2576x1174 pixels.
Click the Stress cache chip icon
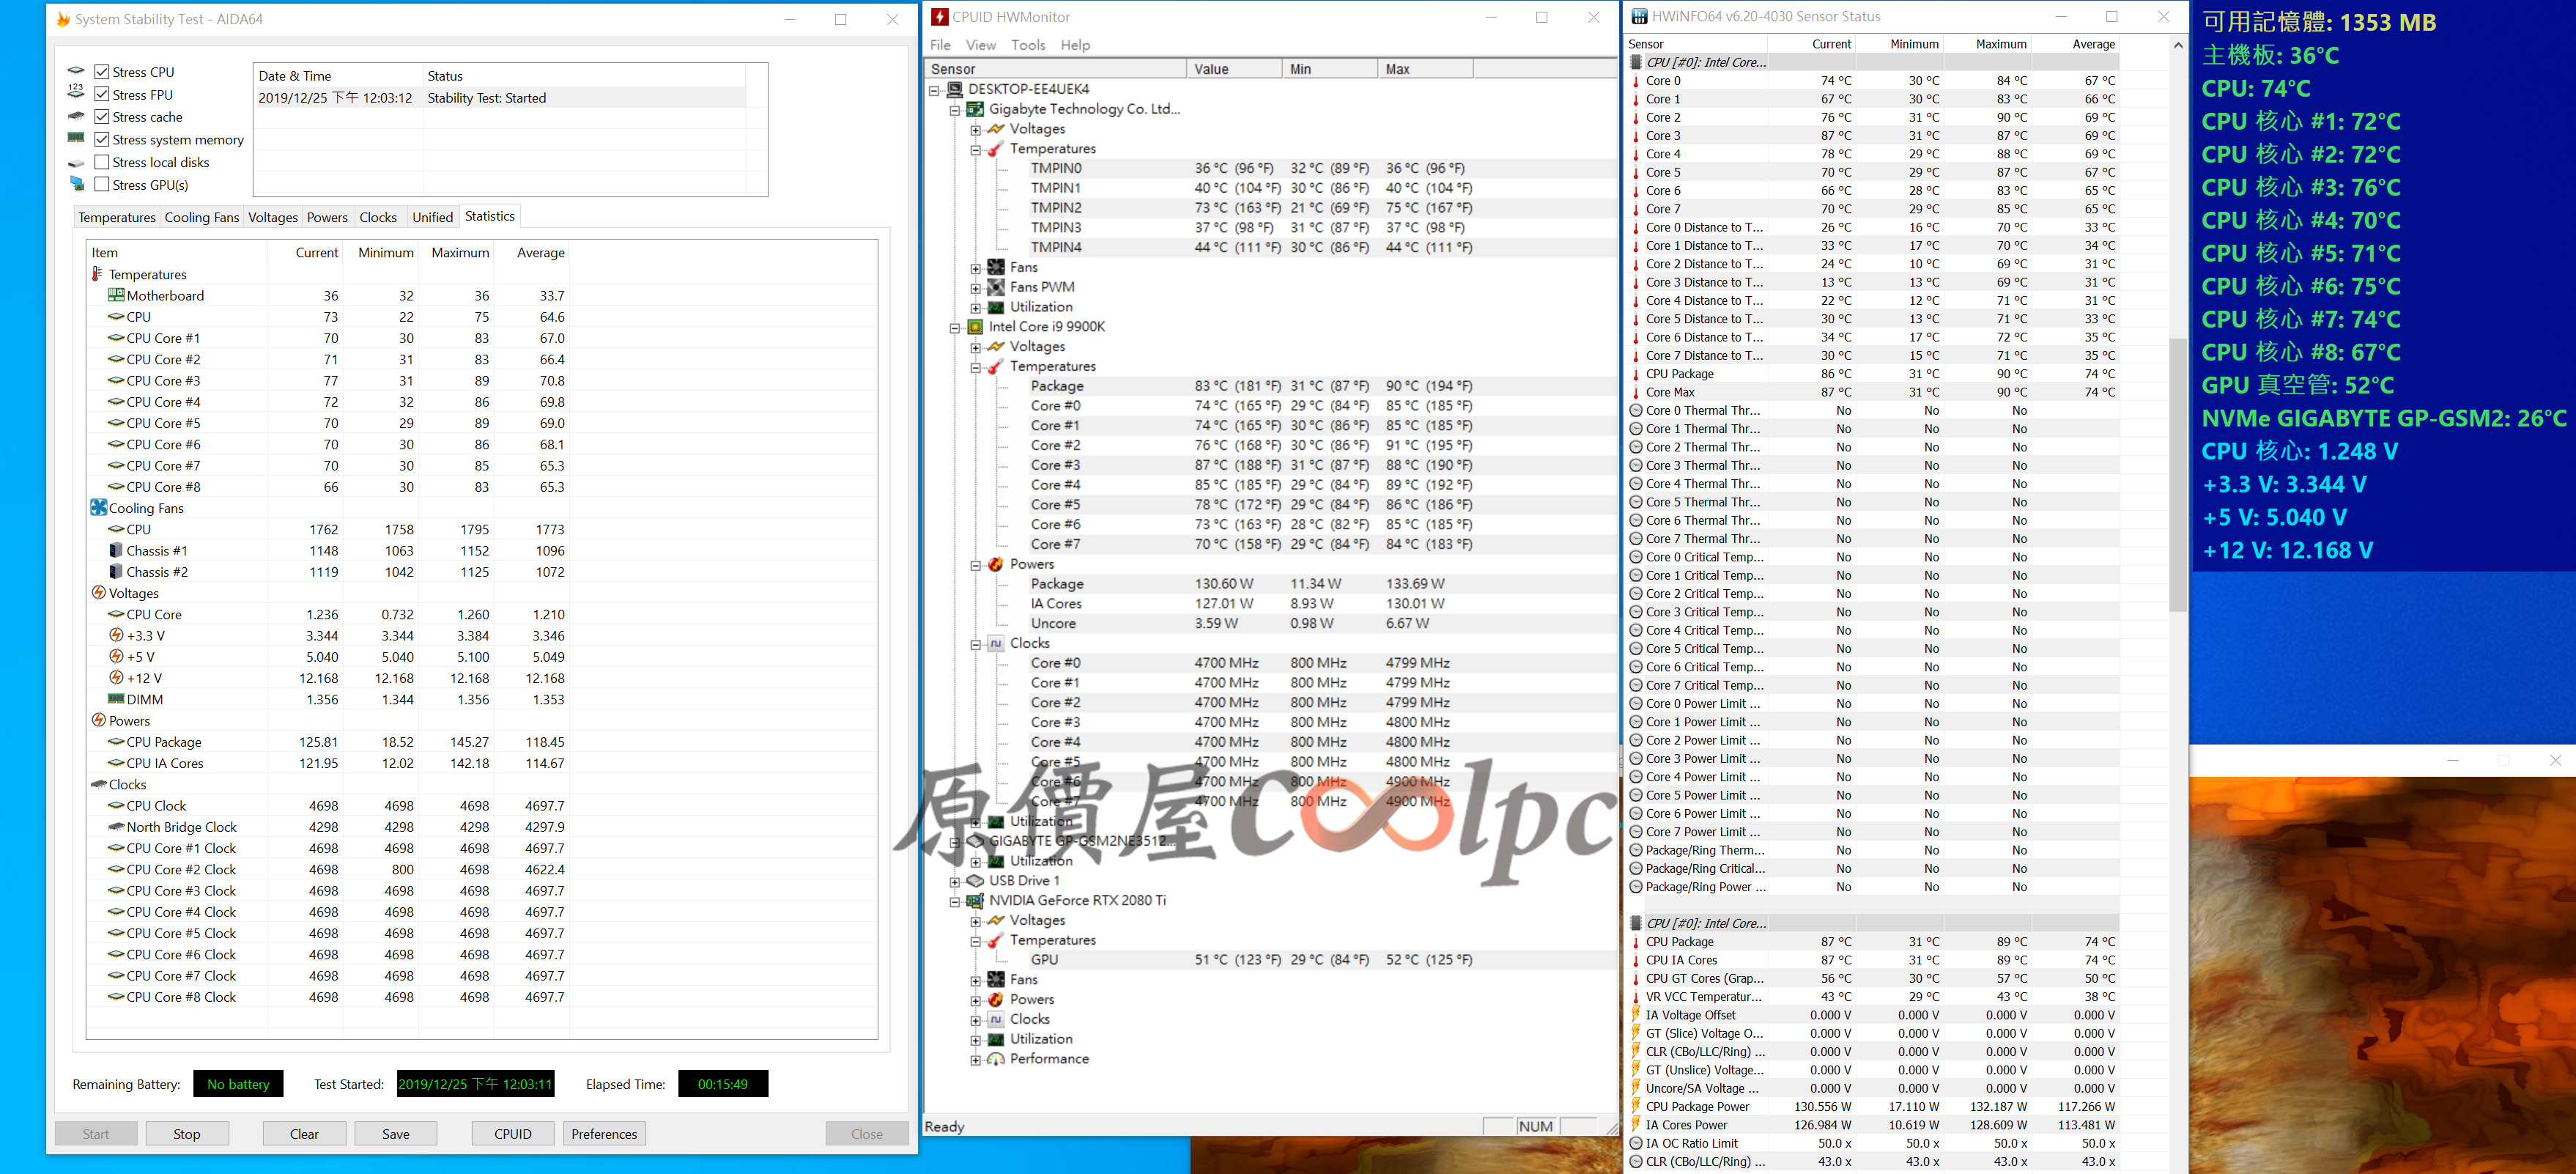pos(76,116)
